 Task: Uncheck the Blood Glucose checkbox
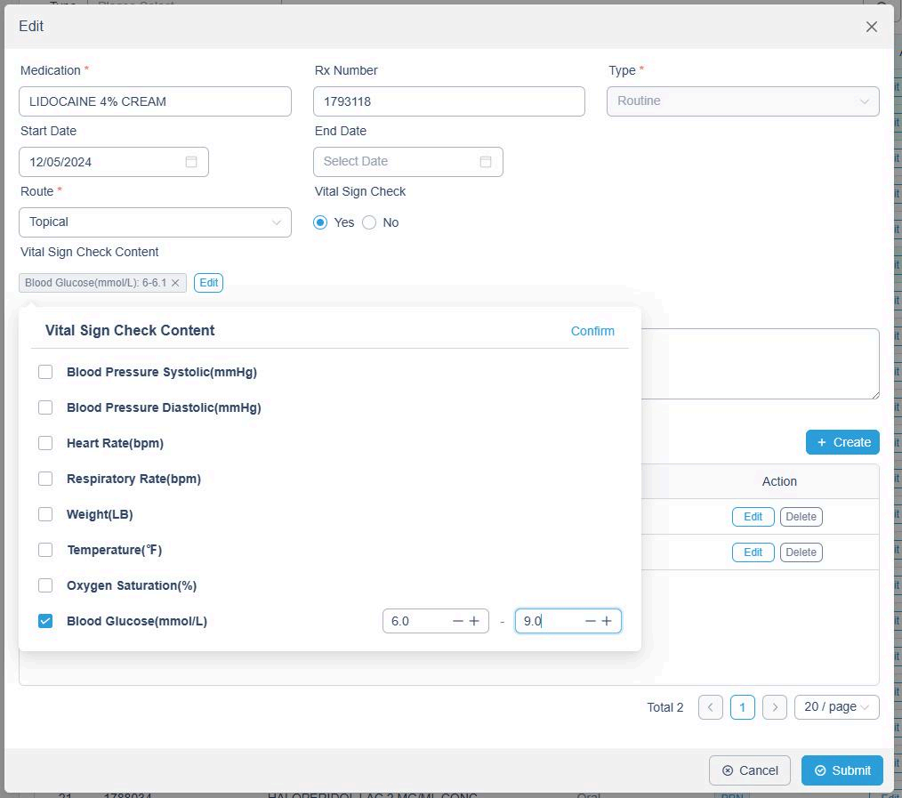coord(45,621)
